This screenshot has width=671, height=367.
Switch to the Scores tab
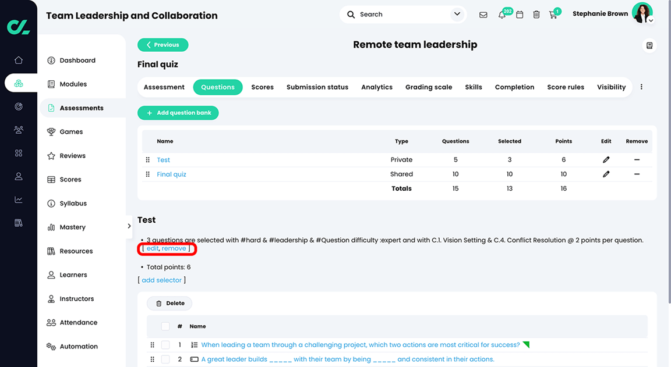pos(262,87)
